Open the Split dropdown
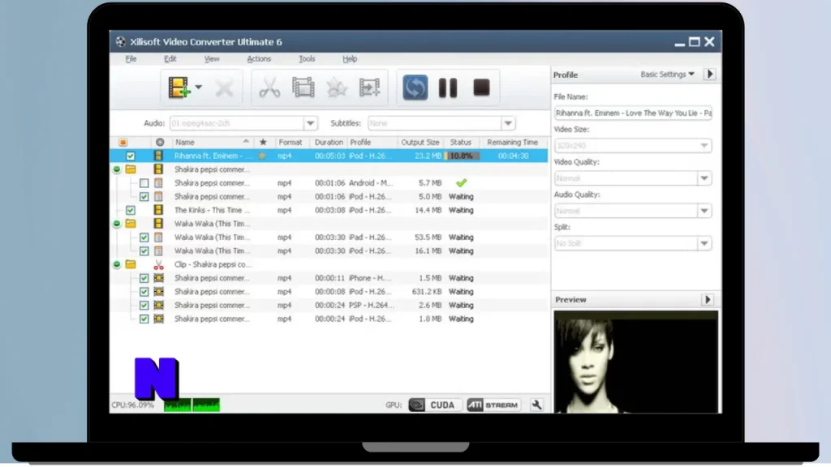Screen dimensions: 831x467 coord(704,243)
